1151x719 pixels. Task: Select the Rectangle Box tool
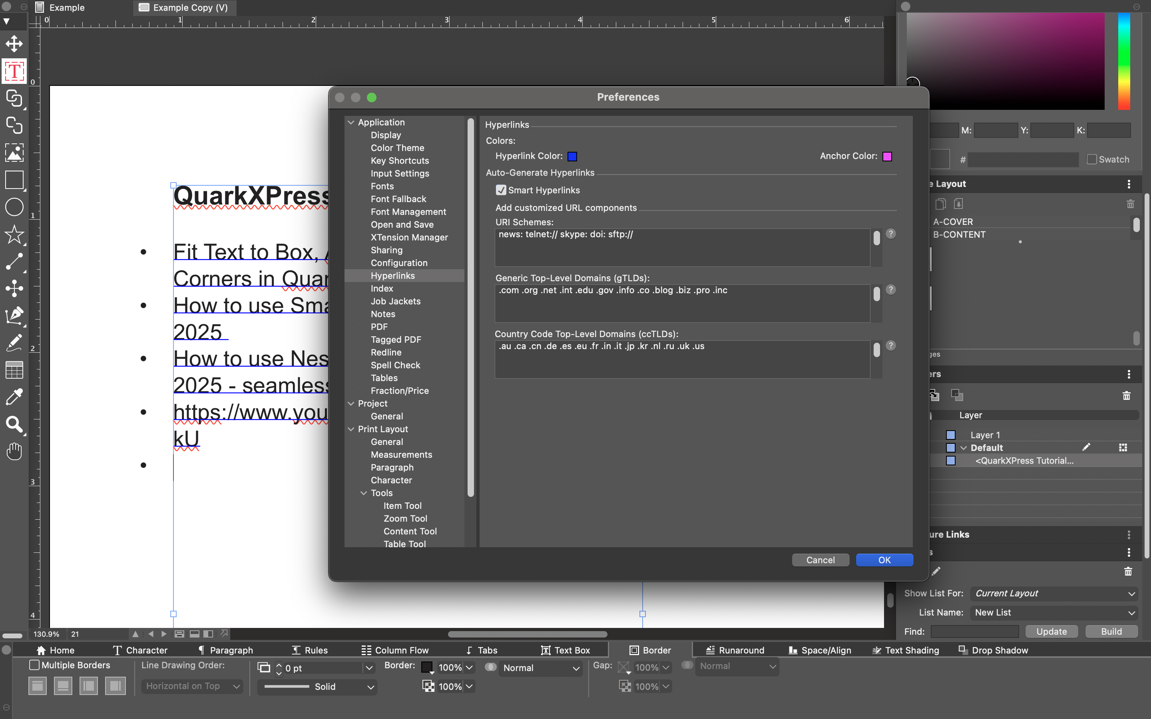(14, 180)
